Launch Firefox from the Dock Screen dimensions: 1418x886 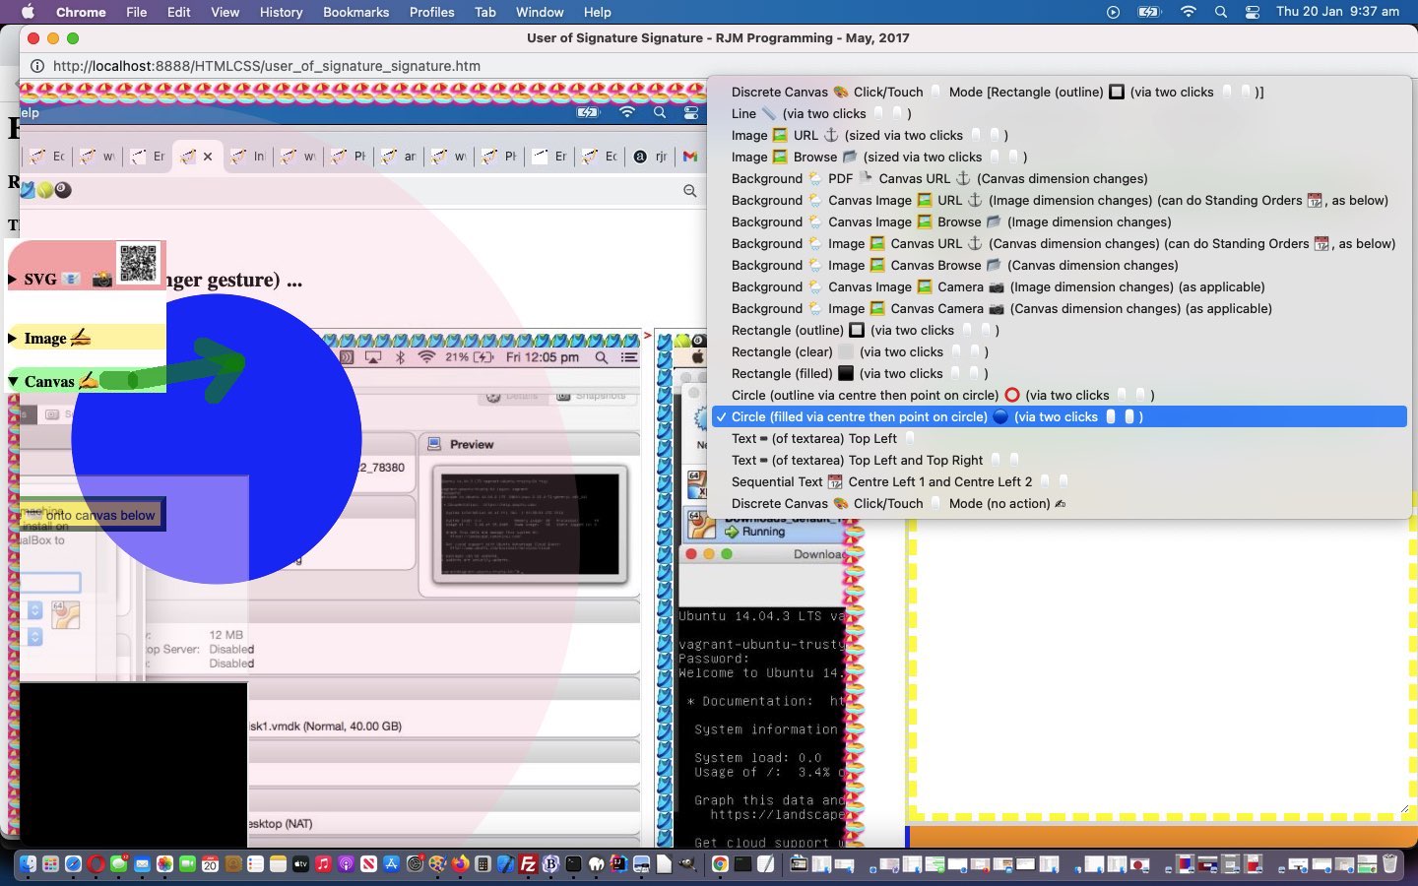460,864
